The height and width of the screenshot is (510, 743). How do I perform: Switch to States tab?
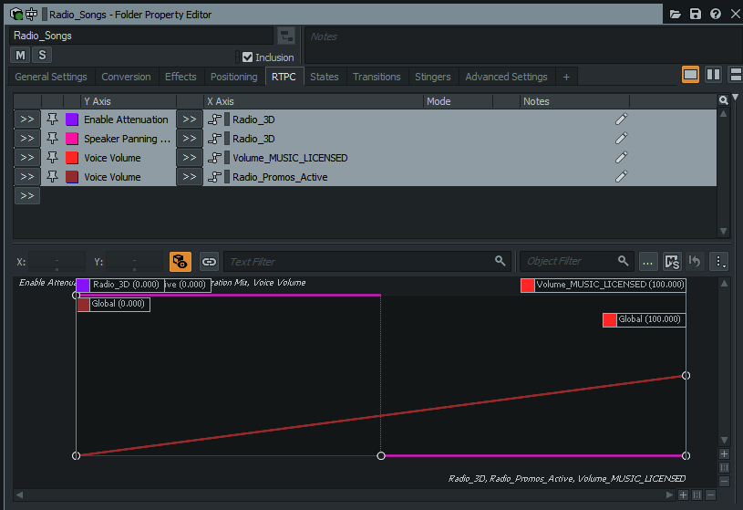tap(325, 77)
